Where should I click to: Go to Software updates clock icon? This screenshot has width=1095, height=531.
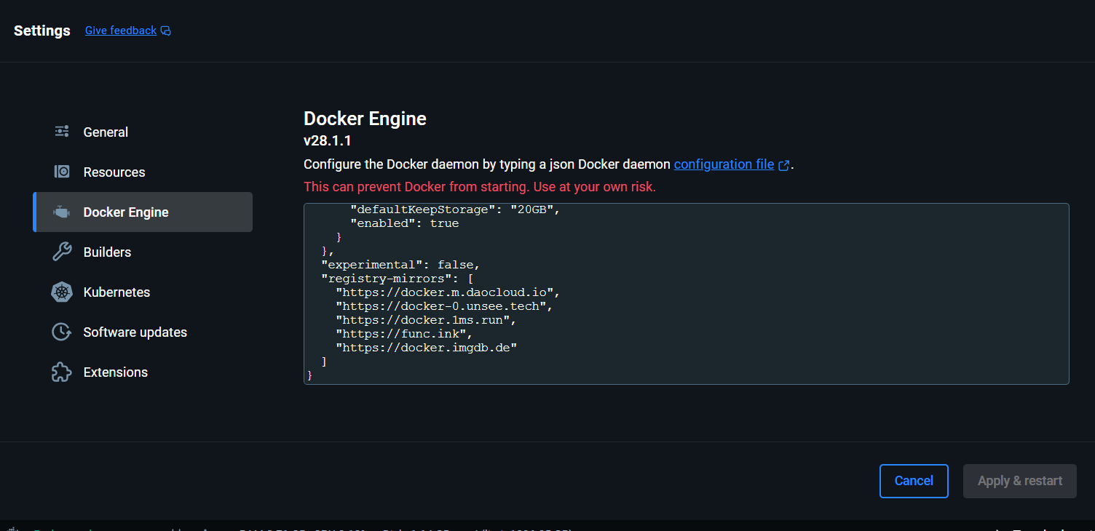62,332
